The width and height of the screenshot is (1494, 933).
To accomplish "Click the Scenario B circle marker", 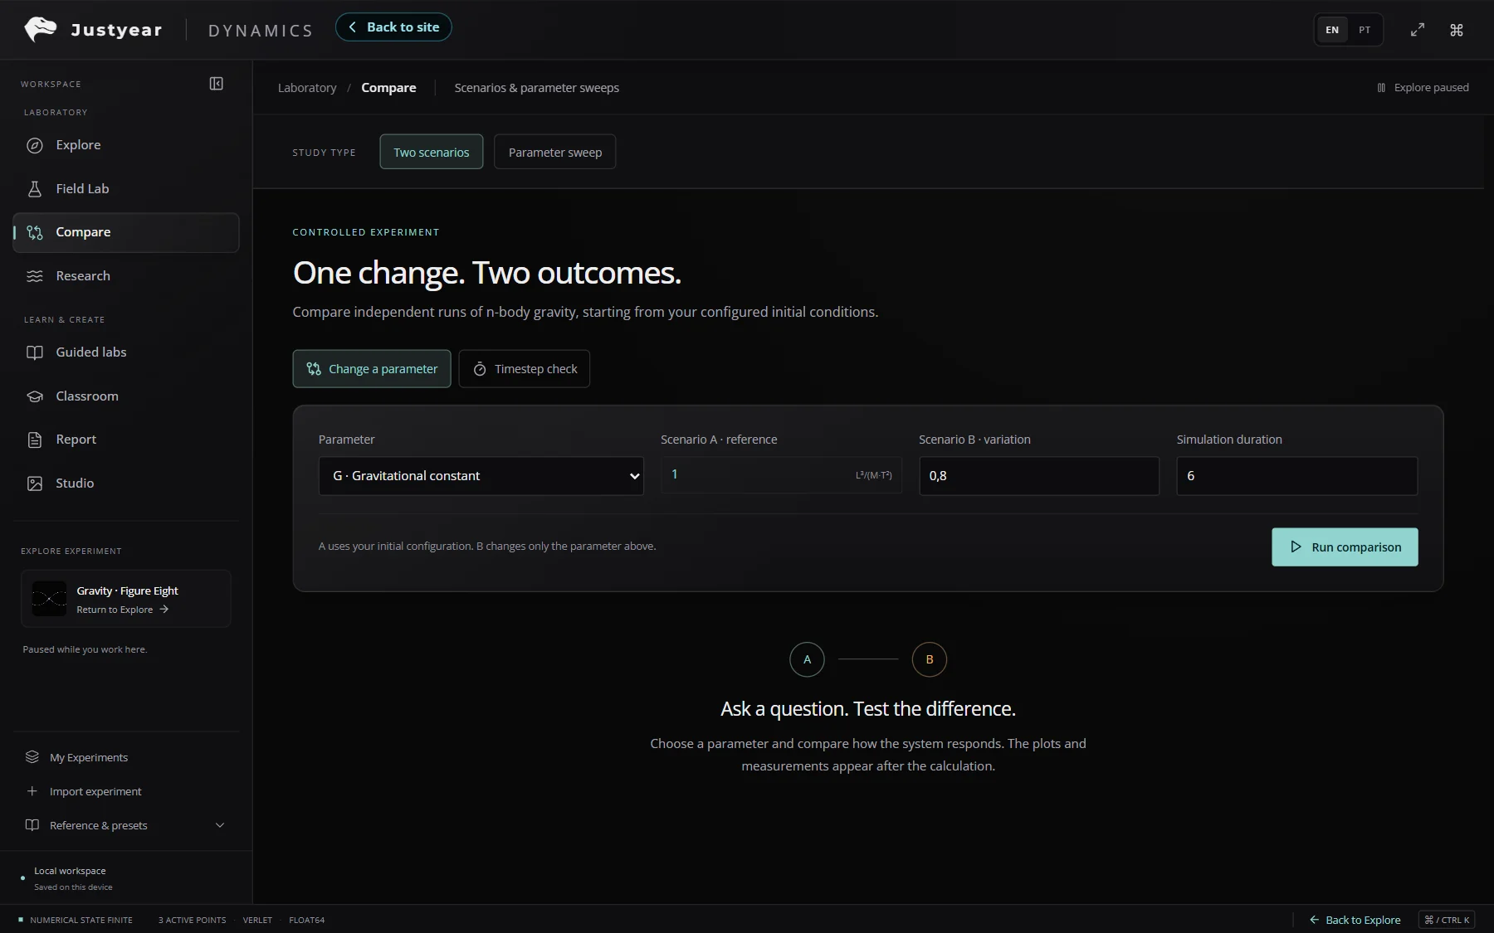I will (x=930, y=659).
